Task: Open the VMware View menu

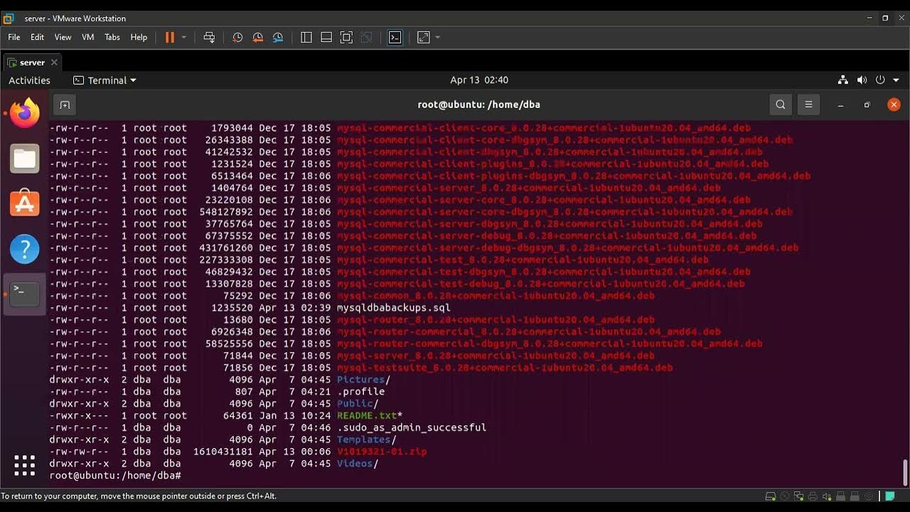Action: pyautogui.click(x=63, y=37)
